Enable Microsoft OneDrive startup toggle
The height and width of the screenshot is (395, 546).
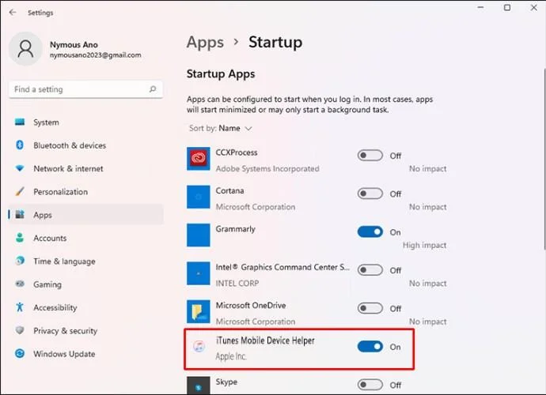tap(370, 308)
